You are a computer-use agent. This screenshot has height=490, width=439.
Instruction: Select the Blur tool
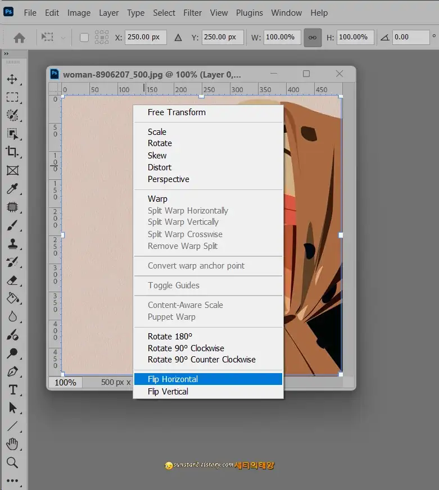pyautogui.click(x=12, y=316)
